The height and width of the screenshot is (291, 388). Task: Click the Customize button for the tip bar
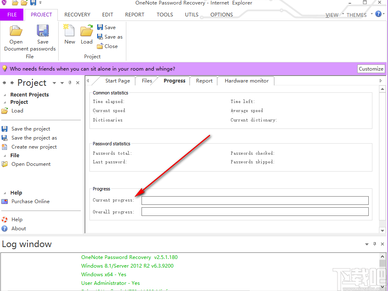pos(371,69)
